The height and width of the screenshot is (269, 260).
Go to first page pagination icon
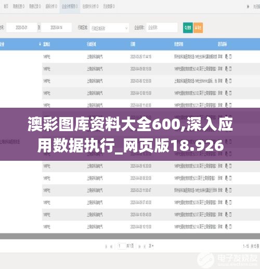coord(106,246)
